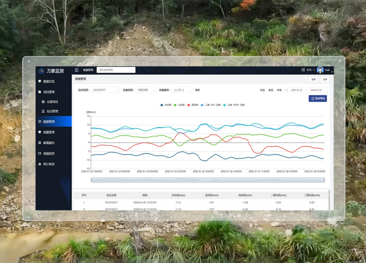Click the 全部项目 grid icon
Screen dimensions: 366x263
(43, 102)
